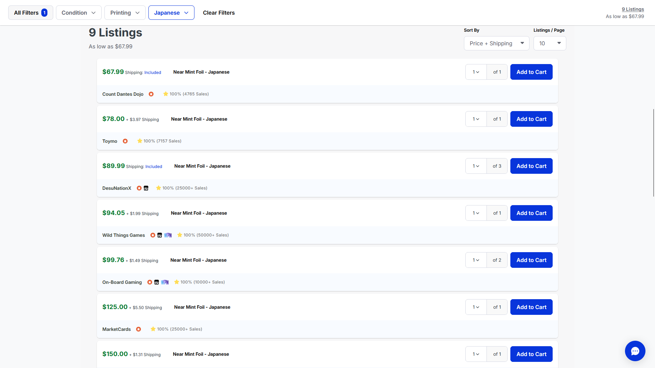Click Count Dantes Dojo gold star seller badge
655x368 pixels.
pos(151,94)
